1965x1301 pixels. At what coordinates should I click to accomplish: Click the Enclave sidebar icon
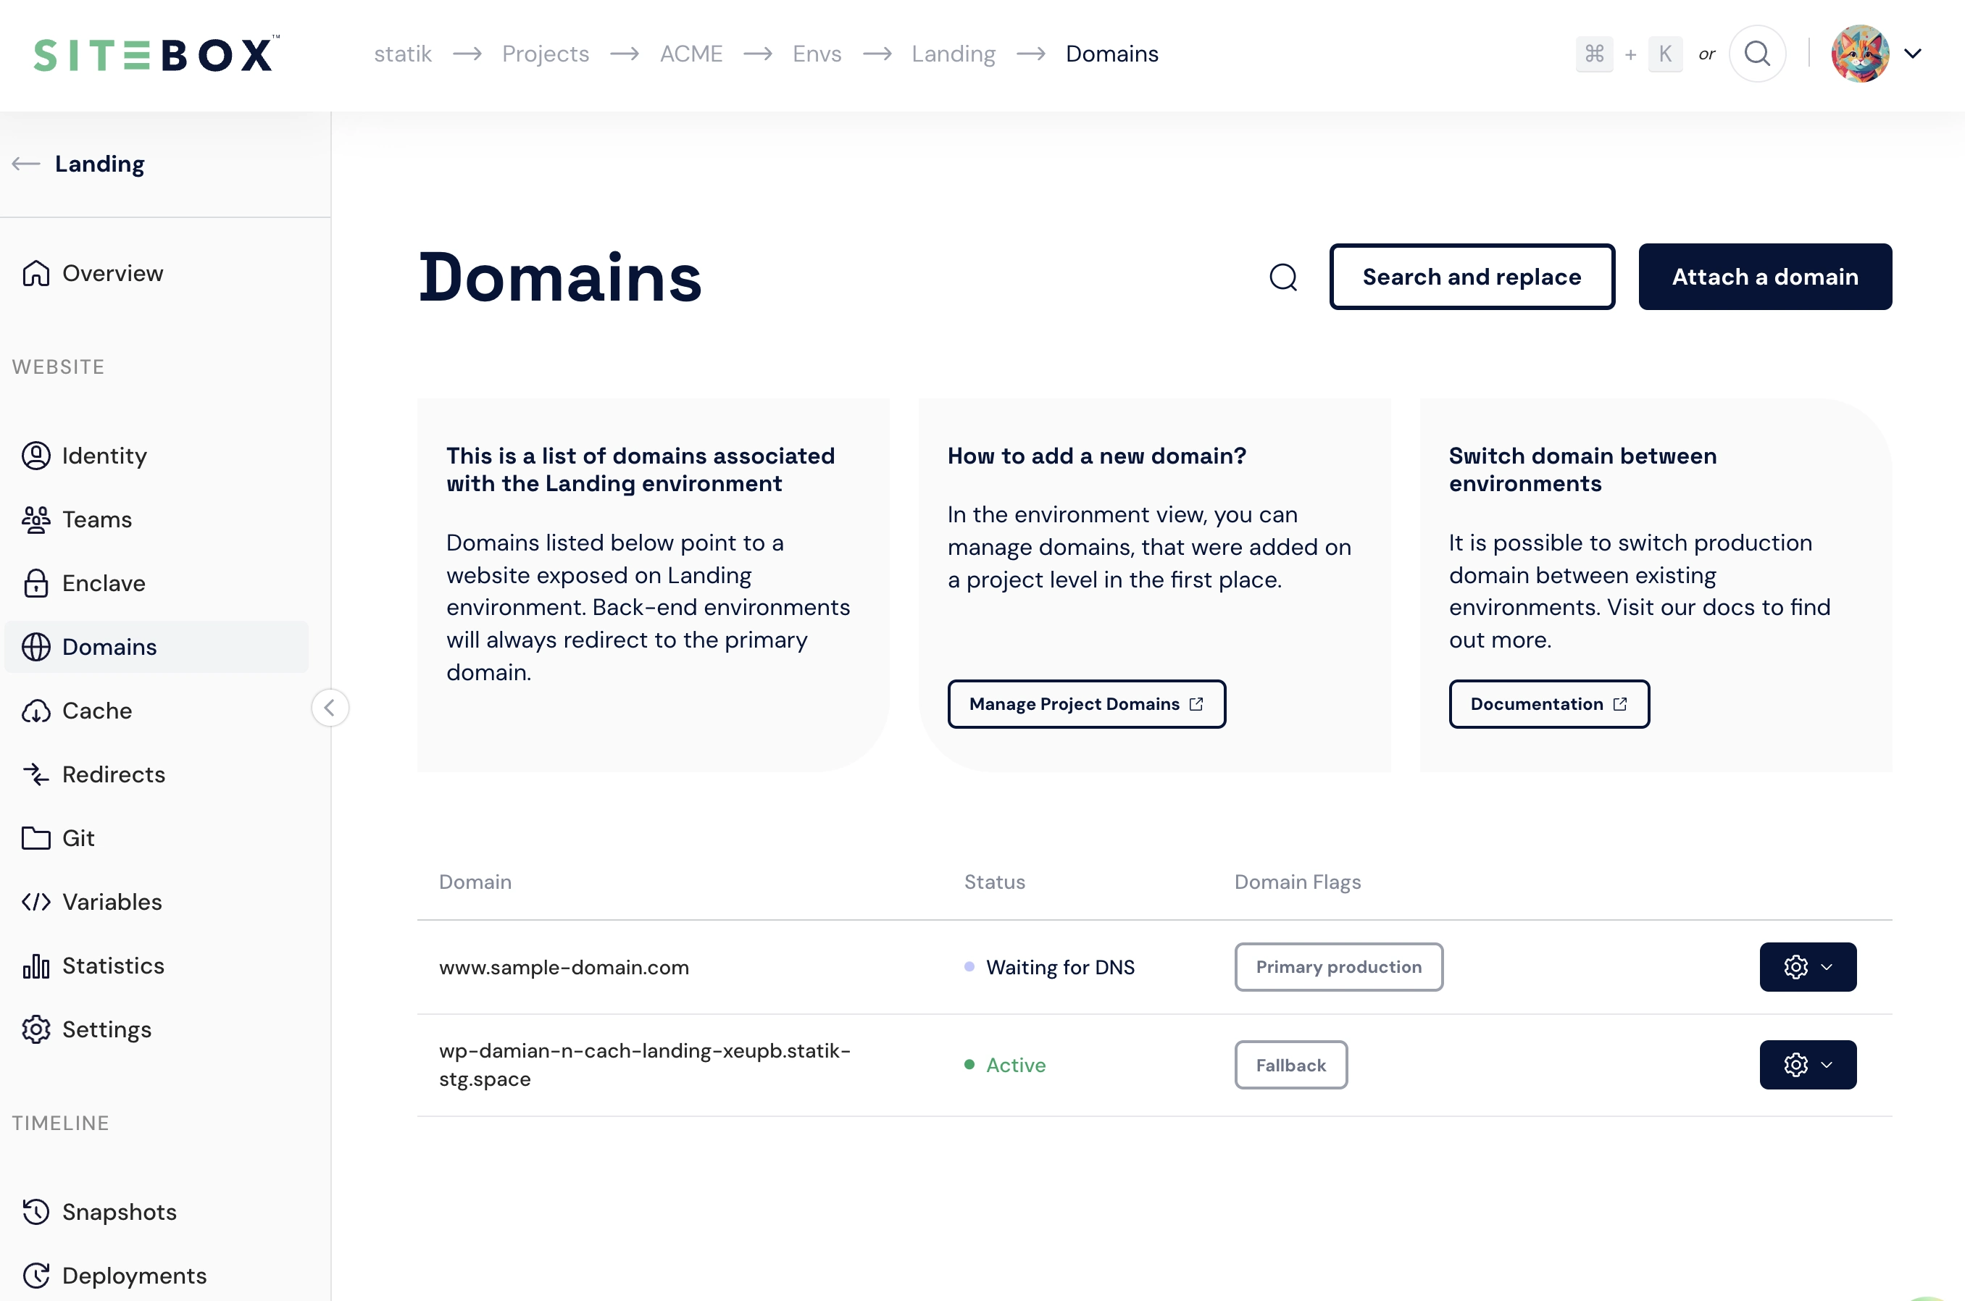pos(36,582)
